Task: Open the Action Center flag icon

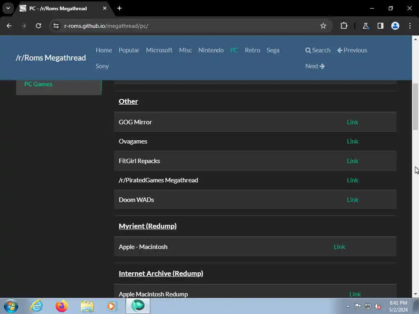Action: (x=358, y=306)
